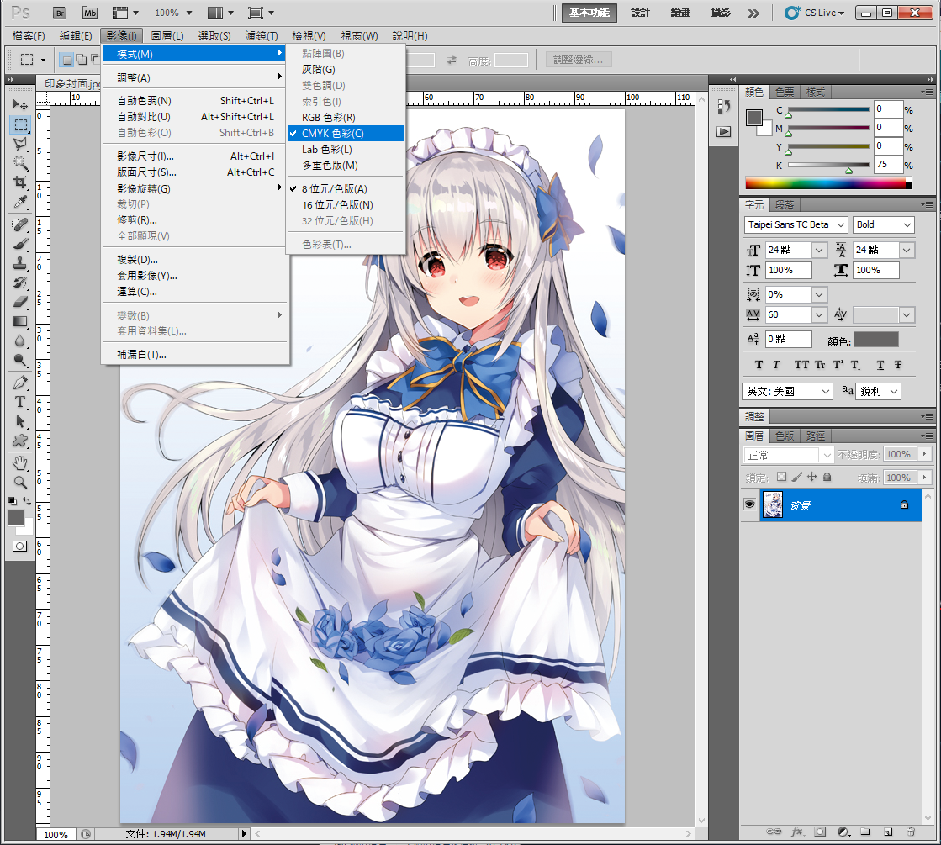Toggle lock position in Layers panel
Image resolution: width=941 pixels, height=845 pixels.
pyautogui.click(x=812, y=477)
